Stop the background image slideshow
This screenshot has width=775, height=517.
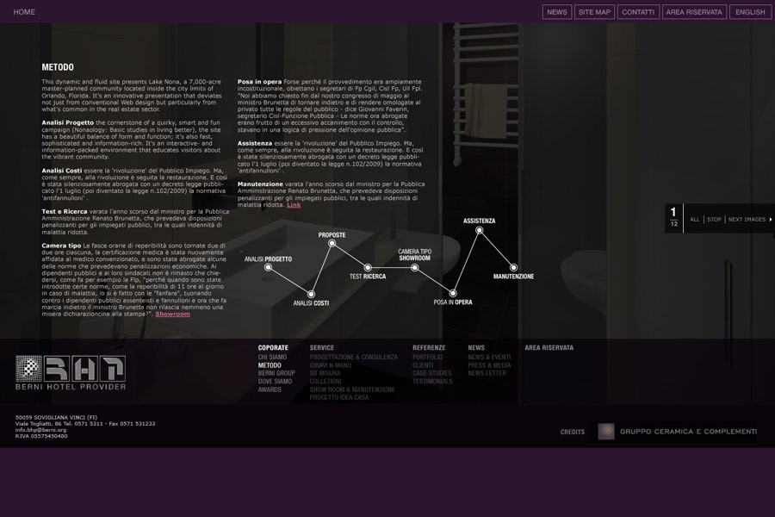pos(714,219)
